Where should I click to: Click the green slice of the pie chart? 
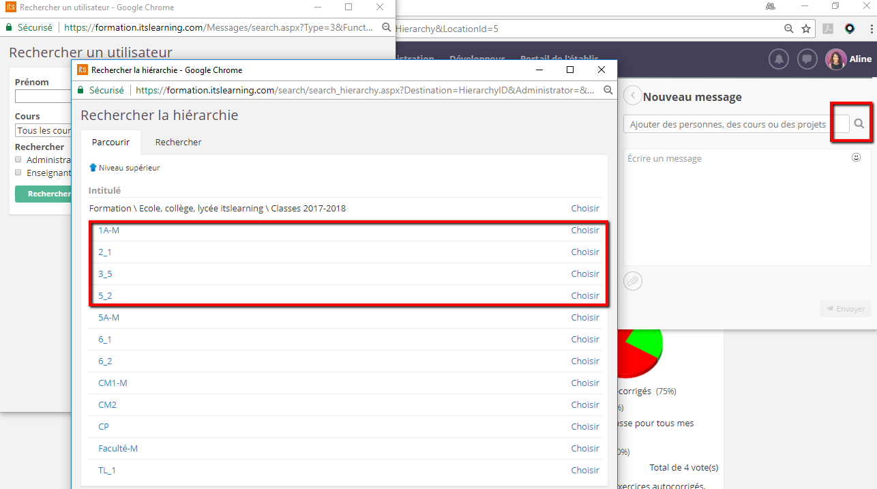(649, 341)
